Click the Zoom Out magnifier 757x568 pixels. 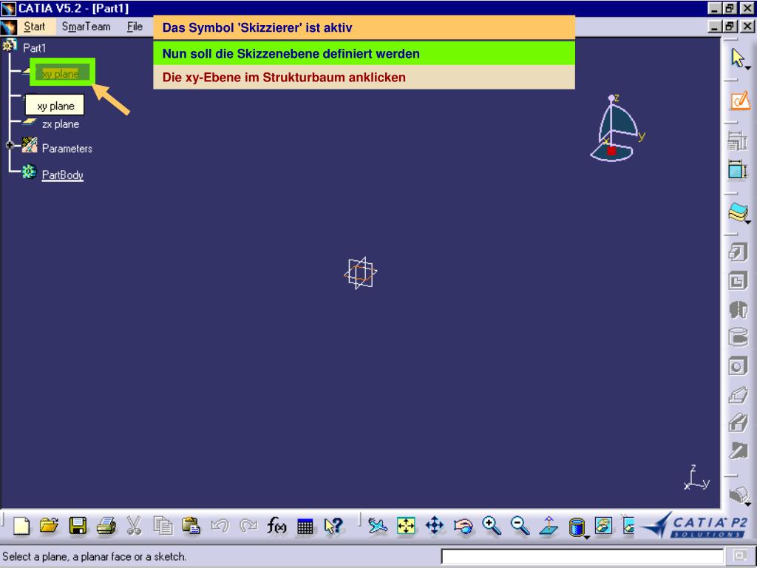click(520, 526)
